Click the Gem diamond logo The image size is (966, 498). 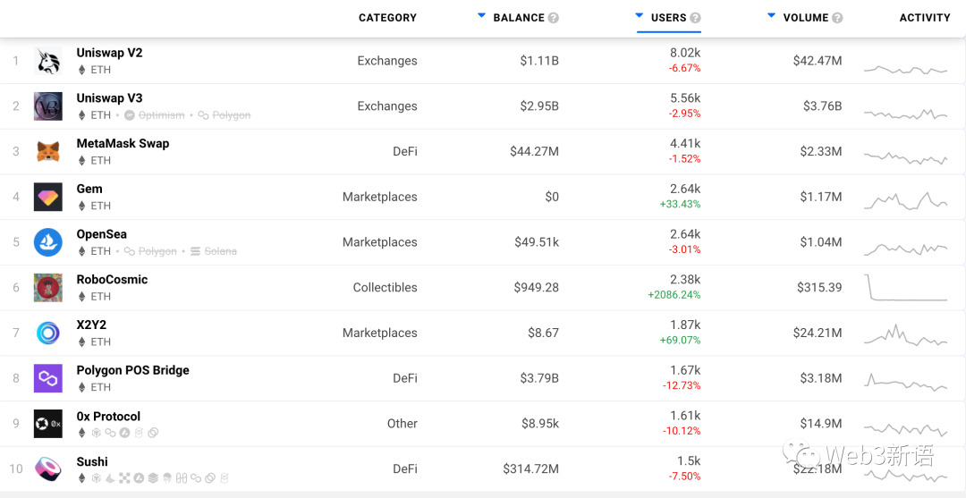click(x=48, y=197)
